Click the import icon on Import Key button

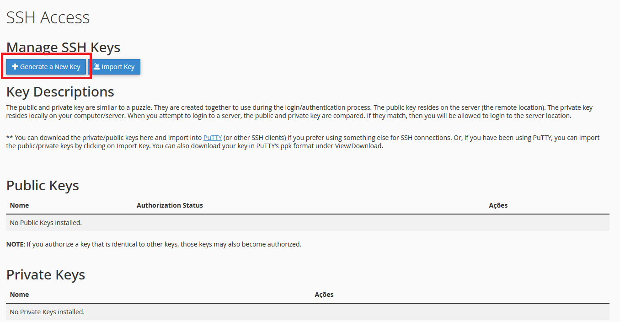pyautogui.click(x=96, y=67)
